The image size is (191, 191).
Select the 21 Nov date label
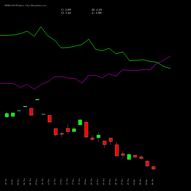click(x=97, y=182)
